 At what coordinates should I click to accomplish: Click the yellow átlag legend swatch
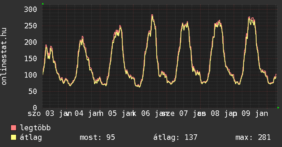14,138
